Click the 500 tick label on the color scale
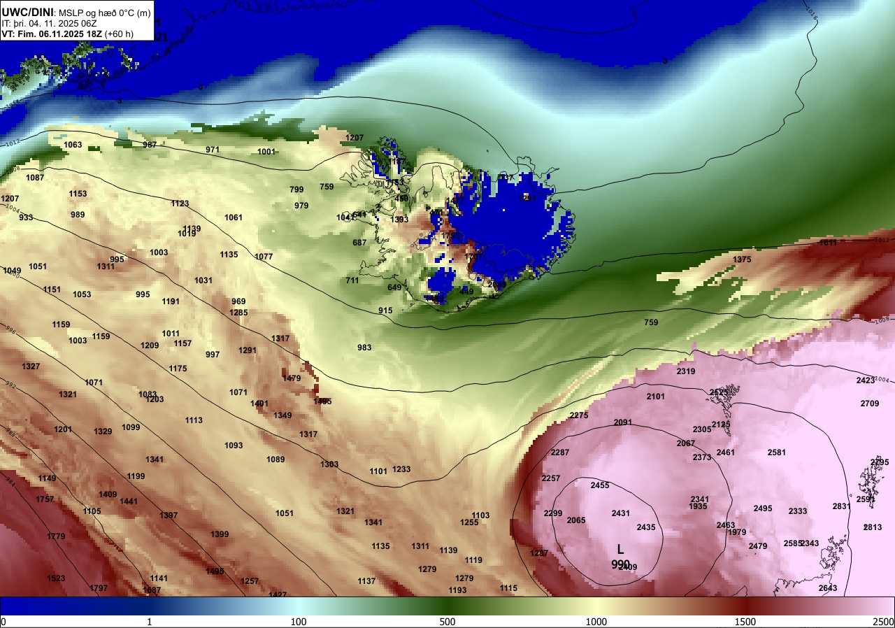 tap(447, 622)
